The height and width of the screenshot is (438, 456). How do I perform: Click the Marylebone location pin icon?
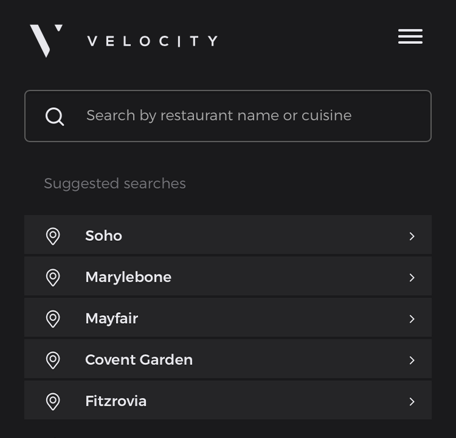click(x=53, y=277)
